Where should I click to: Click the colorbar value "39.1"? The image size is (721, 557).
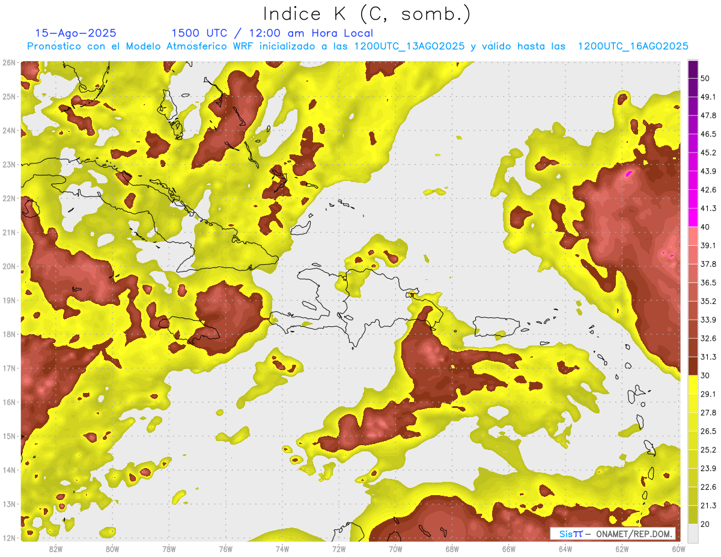point(708,245)
